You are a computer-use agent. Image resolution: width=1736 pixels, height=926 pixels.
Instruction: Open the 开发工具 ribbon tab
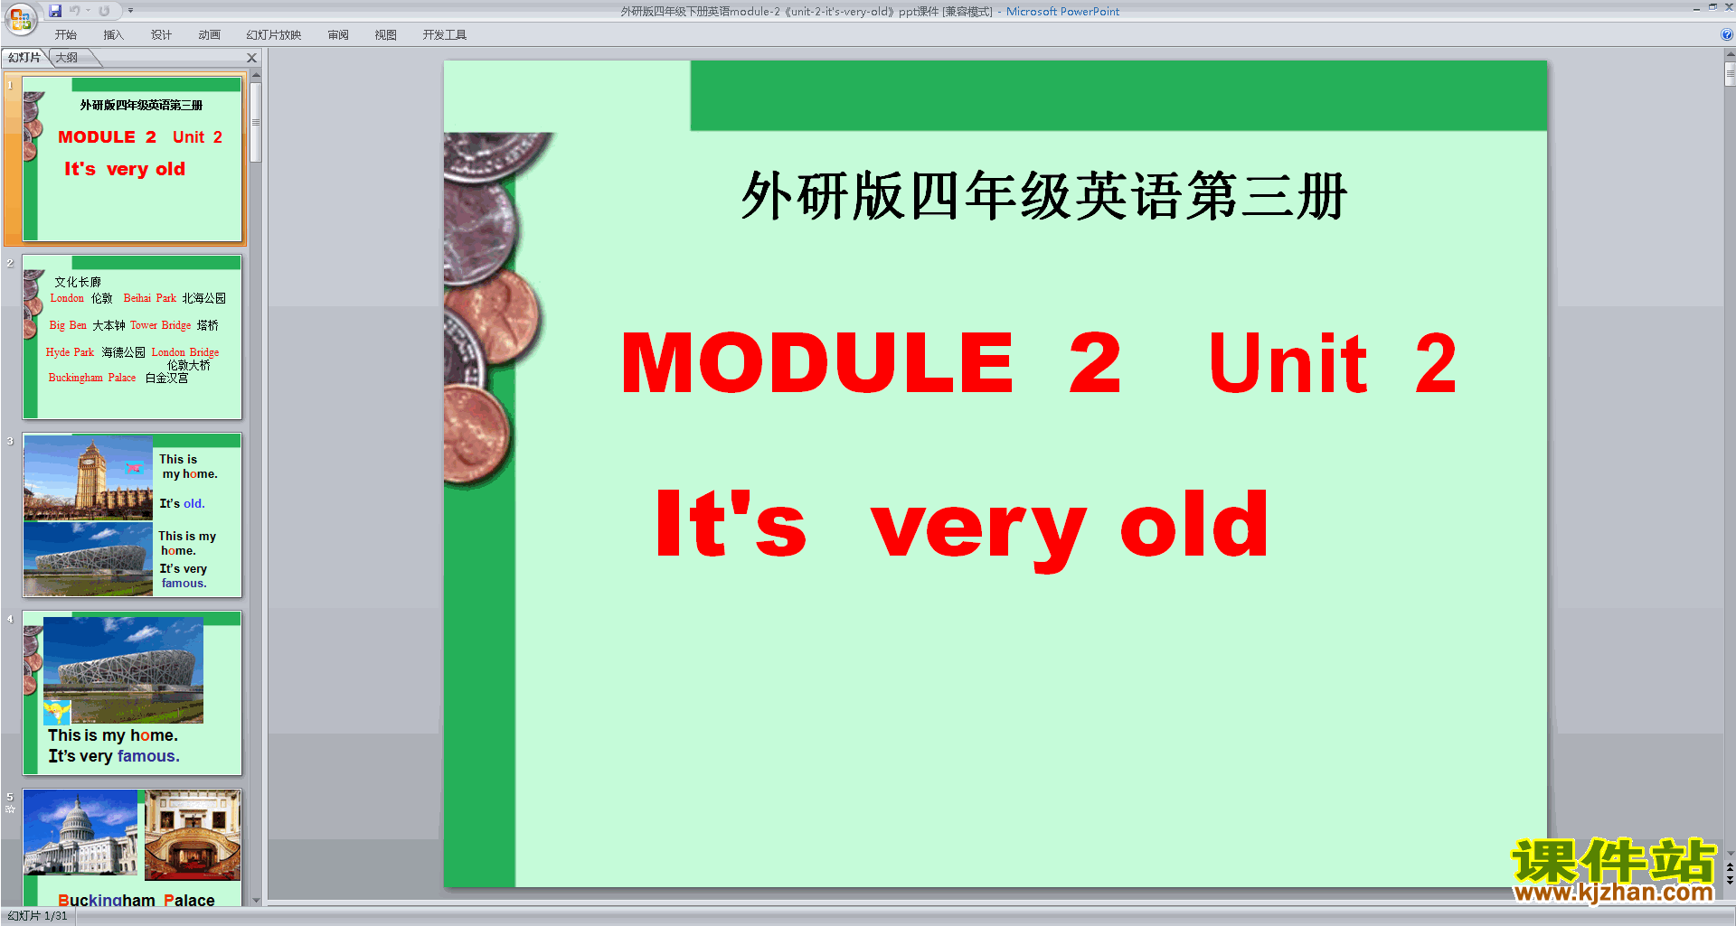(x=444, y=35)
